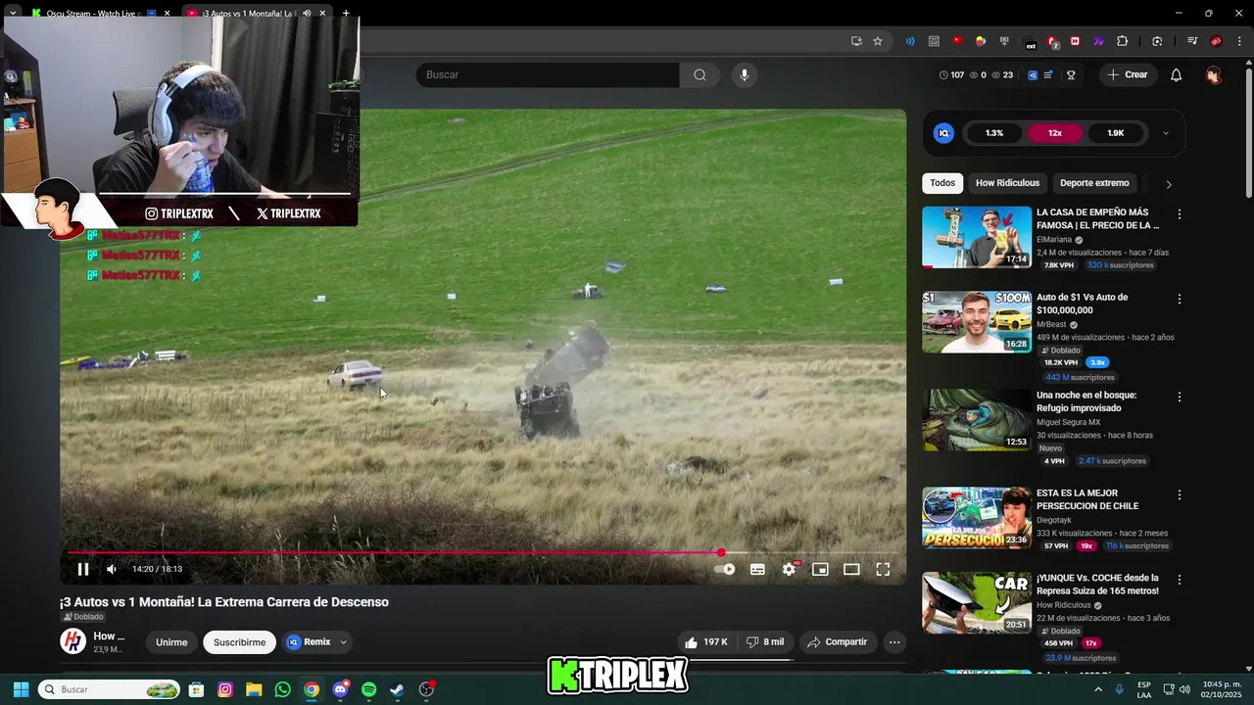Toggle the autoplay switch in player
The image size is (1254, 705).
point(725,569)
